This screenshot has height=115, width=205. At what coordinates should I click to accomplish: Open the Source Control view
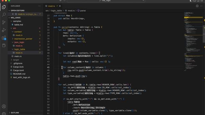pyautogui.click(x=4, y=22)
